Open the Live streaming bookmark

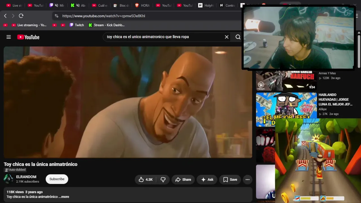[x=29, y=25]
